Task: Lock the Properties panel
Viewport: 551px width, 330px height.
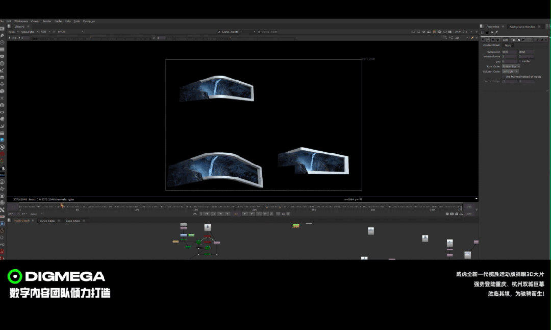Action: tap(487, 32)
